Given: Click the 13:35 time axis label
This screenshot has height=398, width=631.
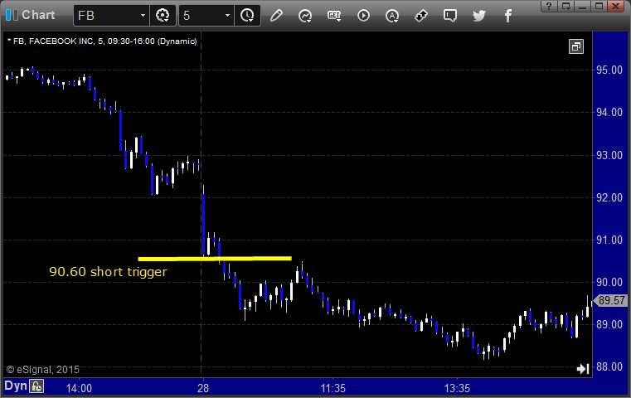Looking at the screenshot, I should [457, 388].
